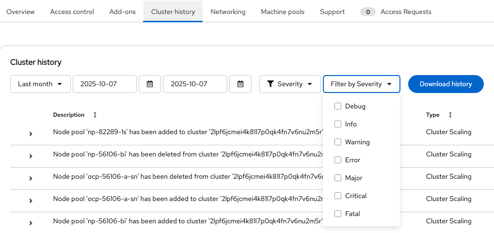The height and width of the screenshot is (233, 494).
Task: Expand the 'np-56106-bi' deleted row
Action: coord(31,156)
